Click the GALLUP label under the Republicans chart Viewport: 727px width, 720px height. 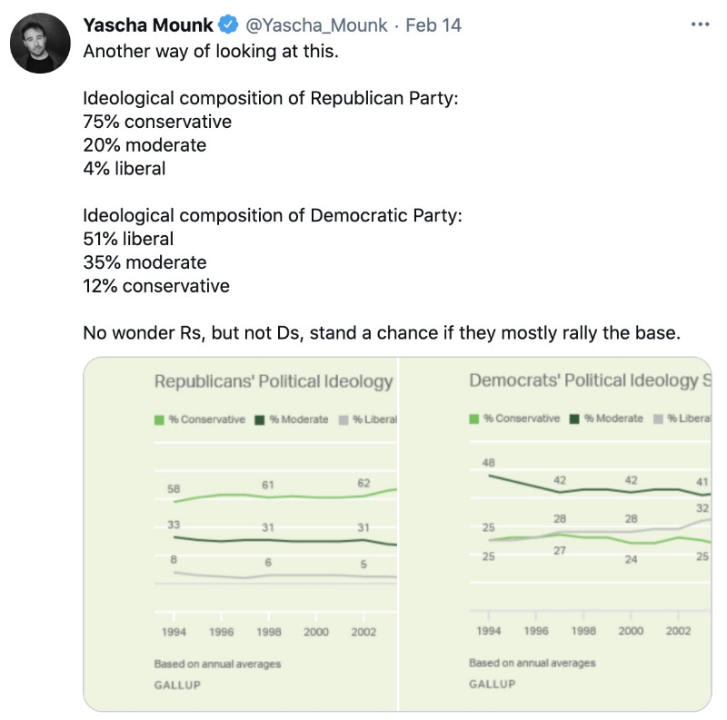coord(177,685)
